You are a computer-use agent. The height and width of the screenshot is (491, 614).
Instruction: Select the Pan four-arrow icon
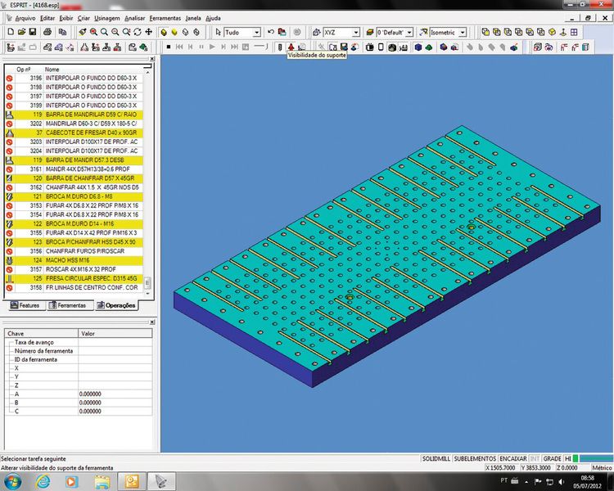pos(148,32)
